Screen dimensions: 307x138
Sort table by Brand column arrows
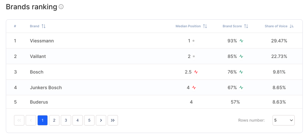tap(44, 26)
